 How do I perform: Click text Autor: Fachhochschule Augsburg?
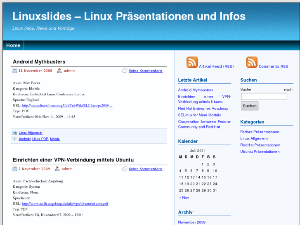[38, 181]
